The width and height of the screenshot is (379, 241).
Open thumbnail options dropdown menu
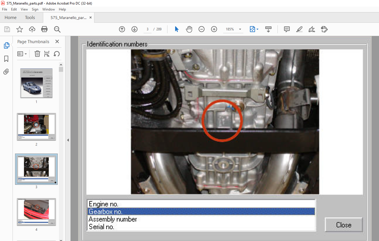click(22, 54)
